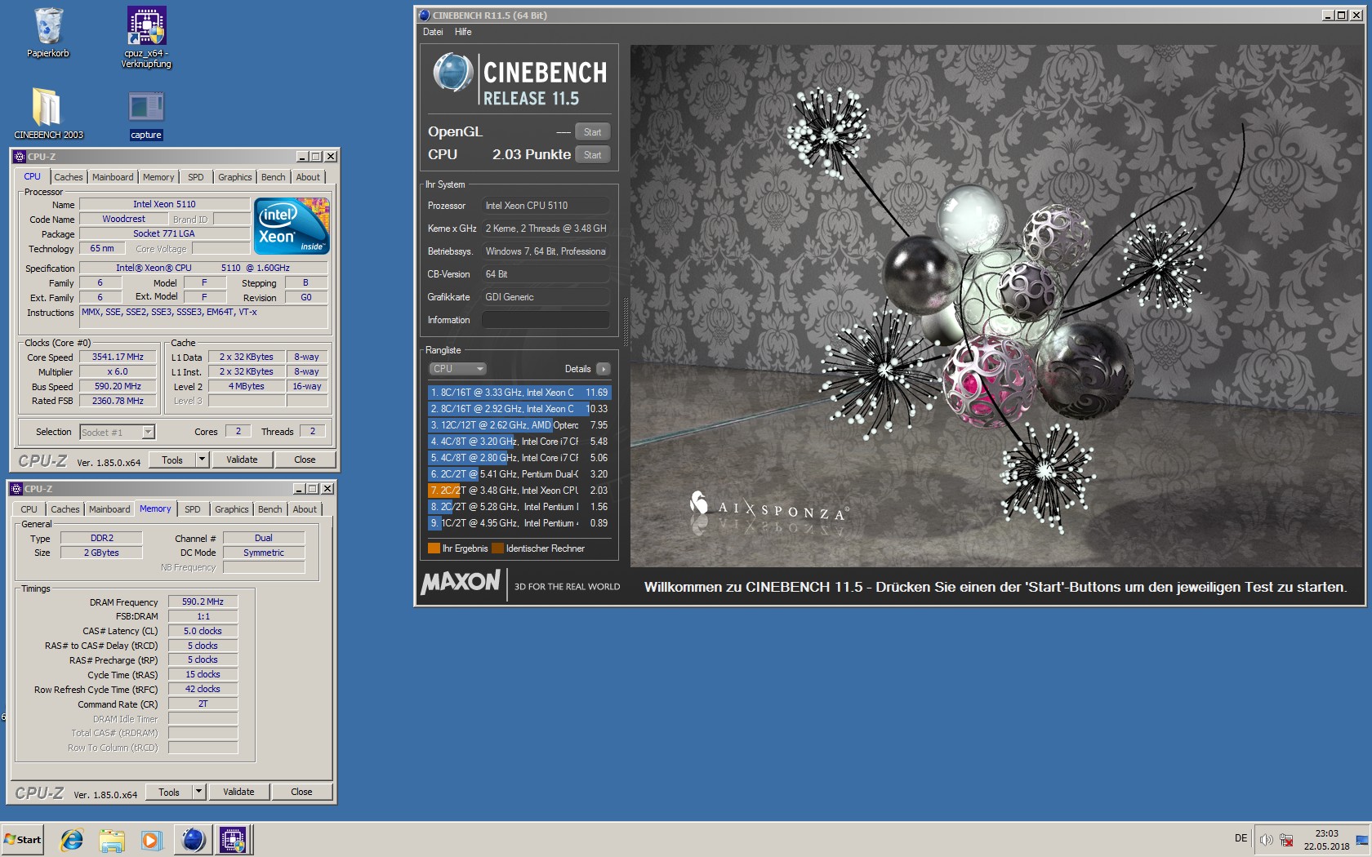Open Caches tab in lower CPU-Z window
This screenshot has width=1372, height=857.
[65, 509]
